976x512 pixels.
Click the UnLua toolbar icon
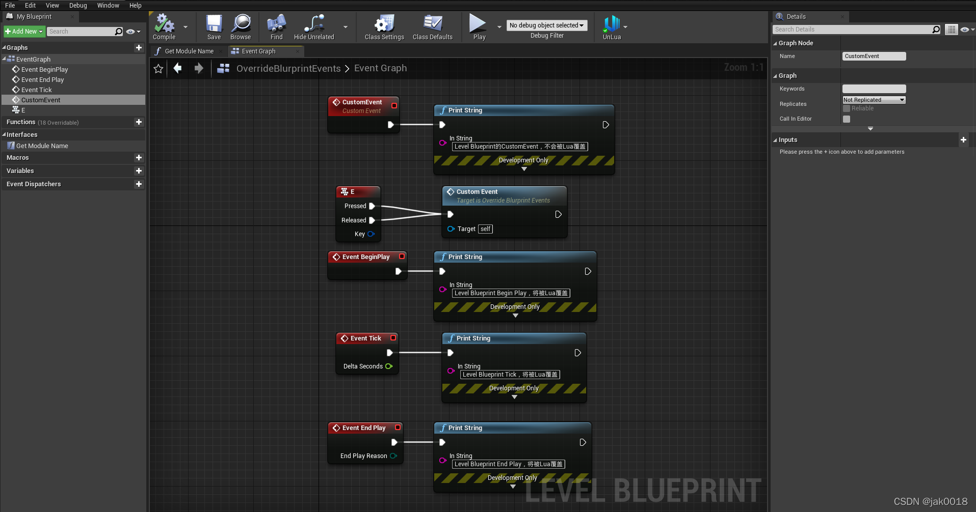612,27
